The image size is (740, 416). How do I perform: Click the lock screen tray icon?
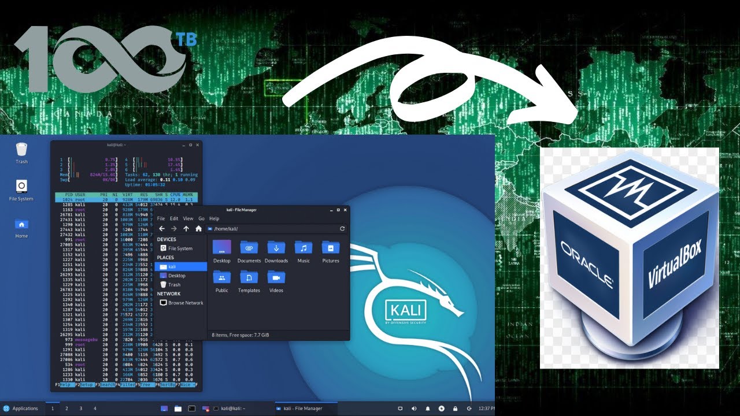point(456,408)
